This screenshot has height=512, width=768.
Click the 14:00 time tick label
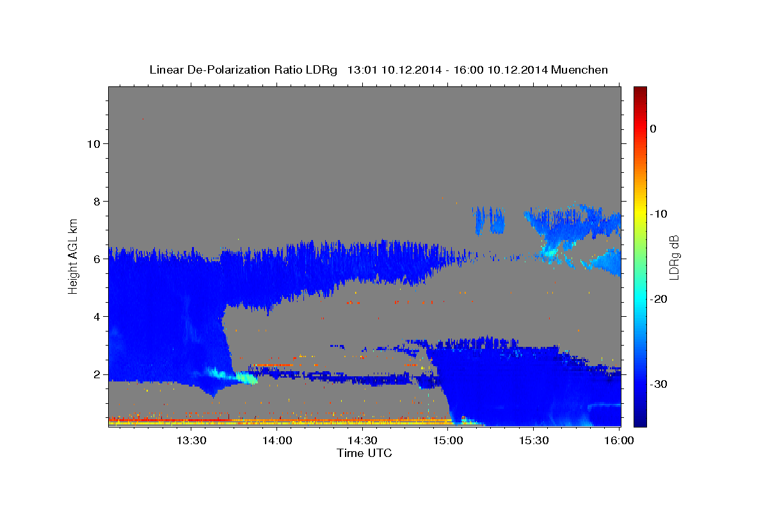tap(277, 441)
